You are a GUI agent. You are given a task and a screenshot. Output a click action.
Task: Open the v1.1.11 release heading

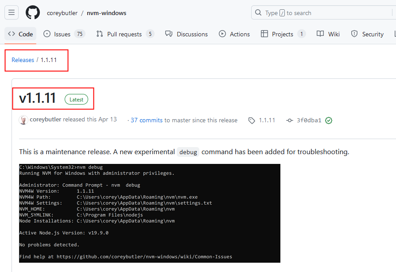[37, 98]
